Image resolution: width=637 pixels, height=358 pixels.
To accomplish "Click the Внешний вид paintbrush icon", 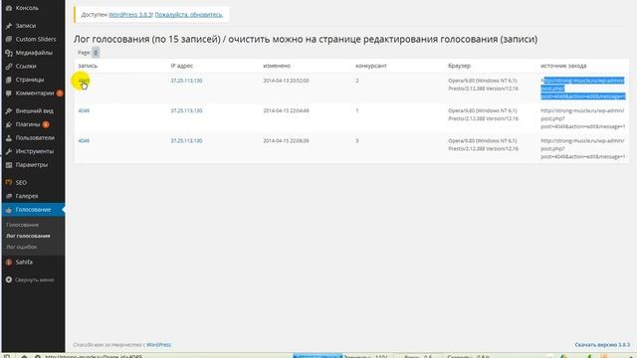I will tap(9, 110).
